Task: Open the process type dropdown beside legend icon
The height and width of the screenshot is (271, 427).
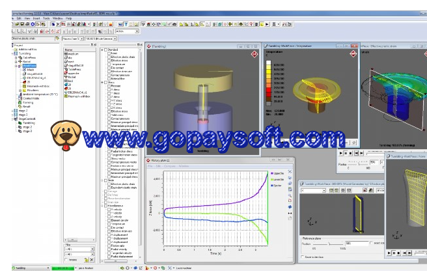Action: coord(72,38)
